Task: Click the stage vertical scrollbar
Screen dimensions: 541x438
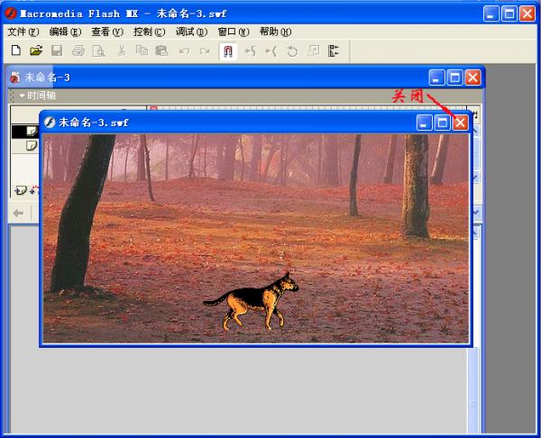Action: pyautogui.click(x=472, y=391)
